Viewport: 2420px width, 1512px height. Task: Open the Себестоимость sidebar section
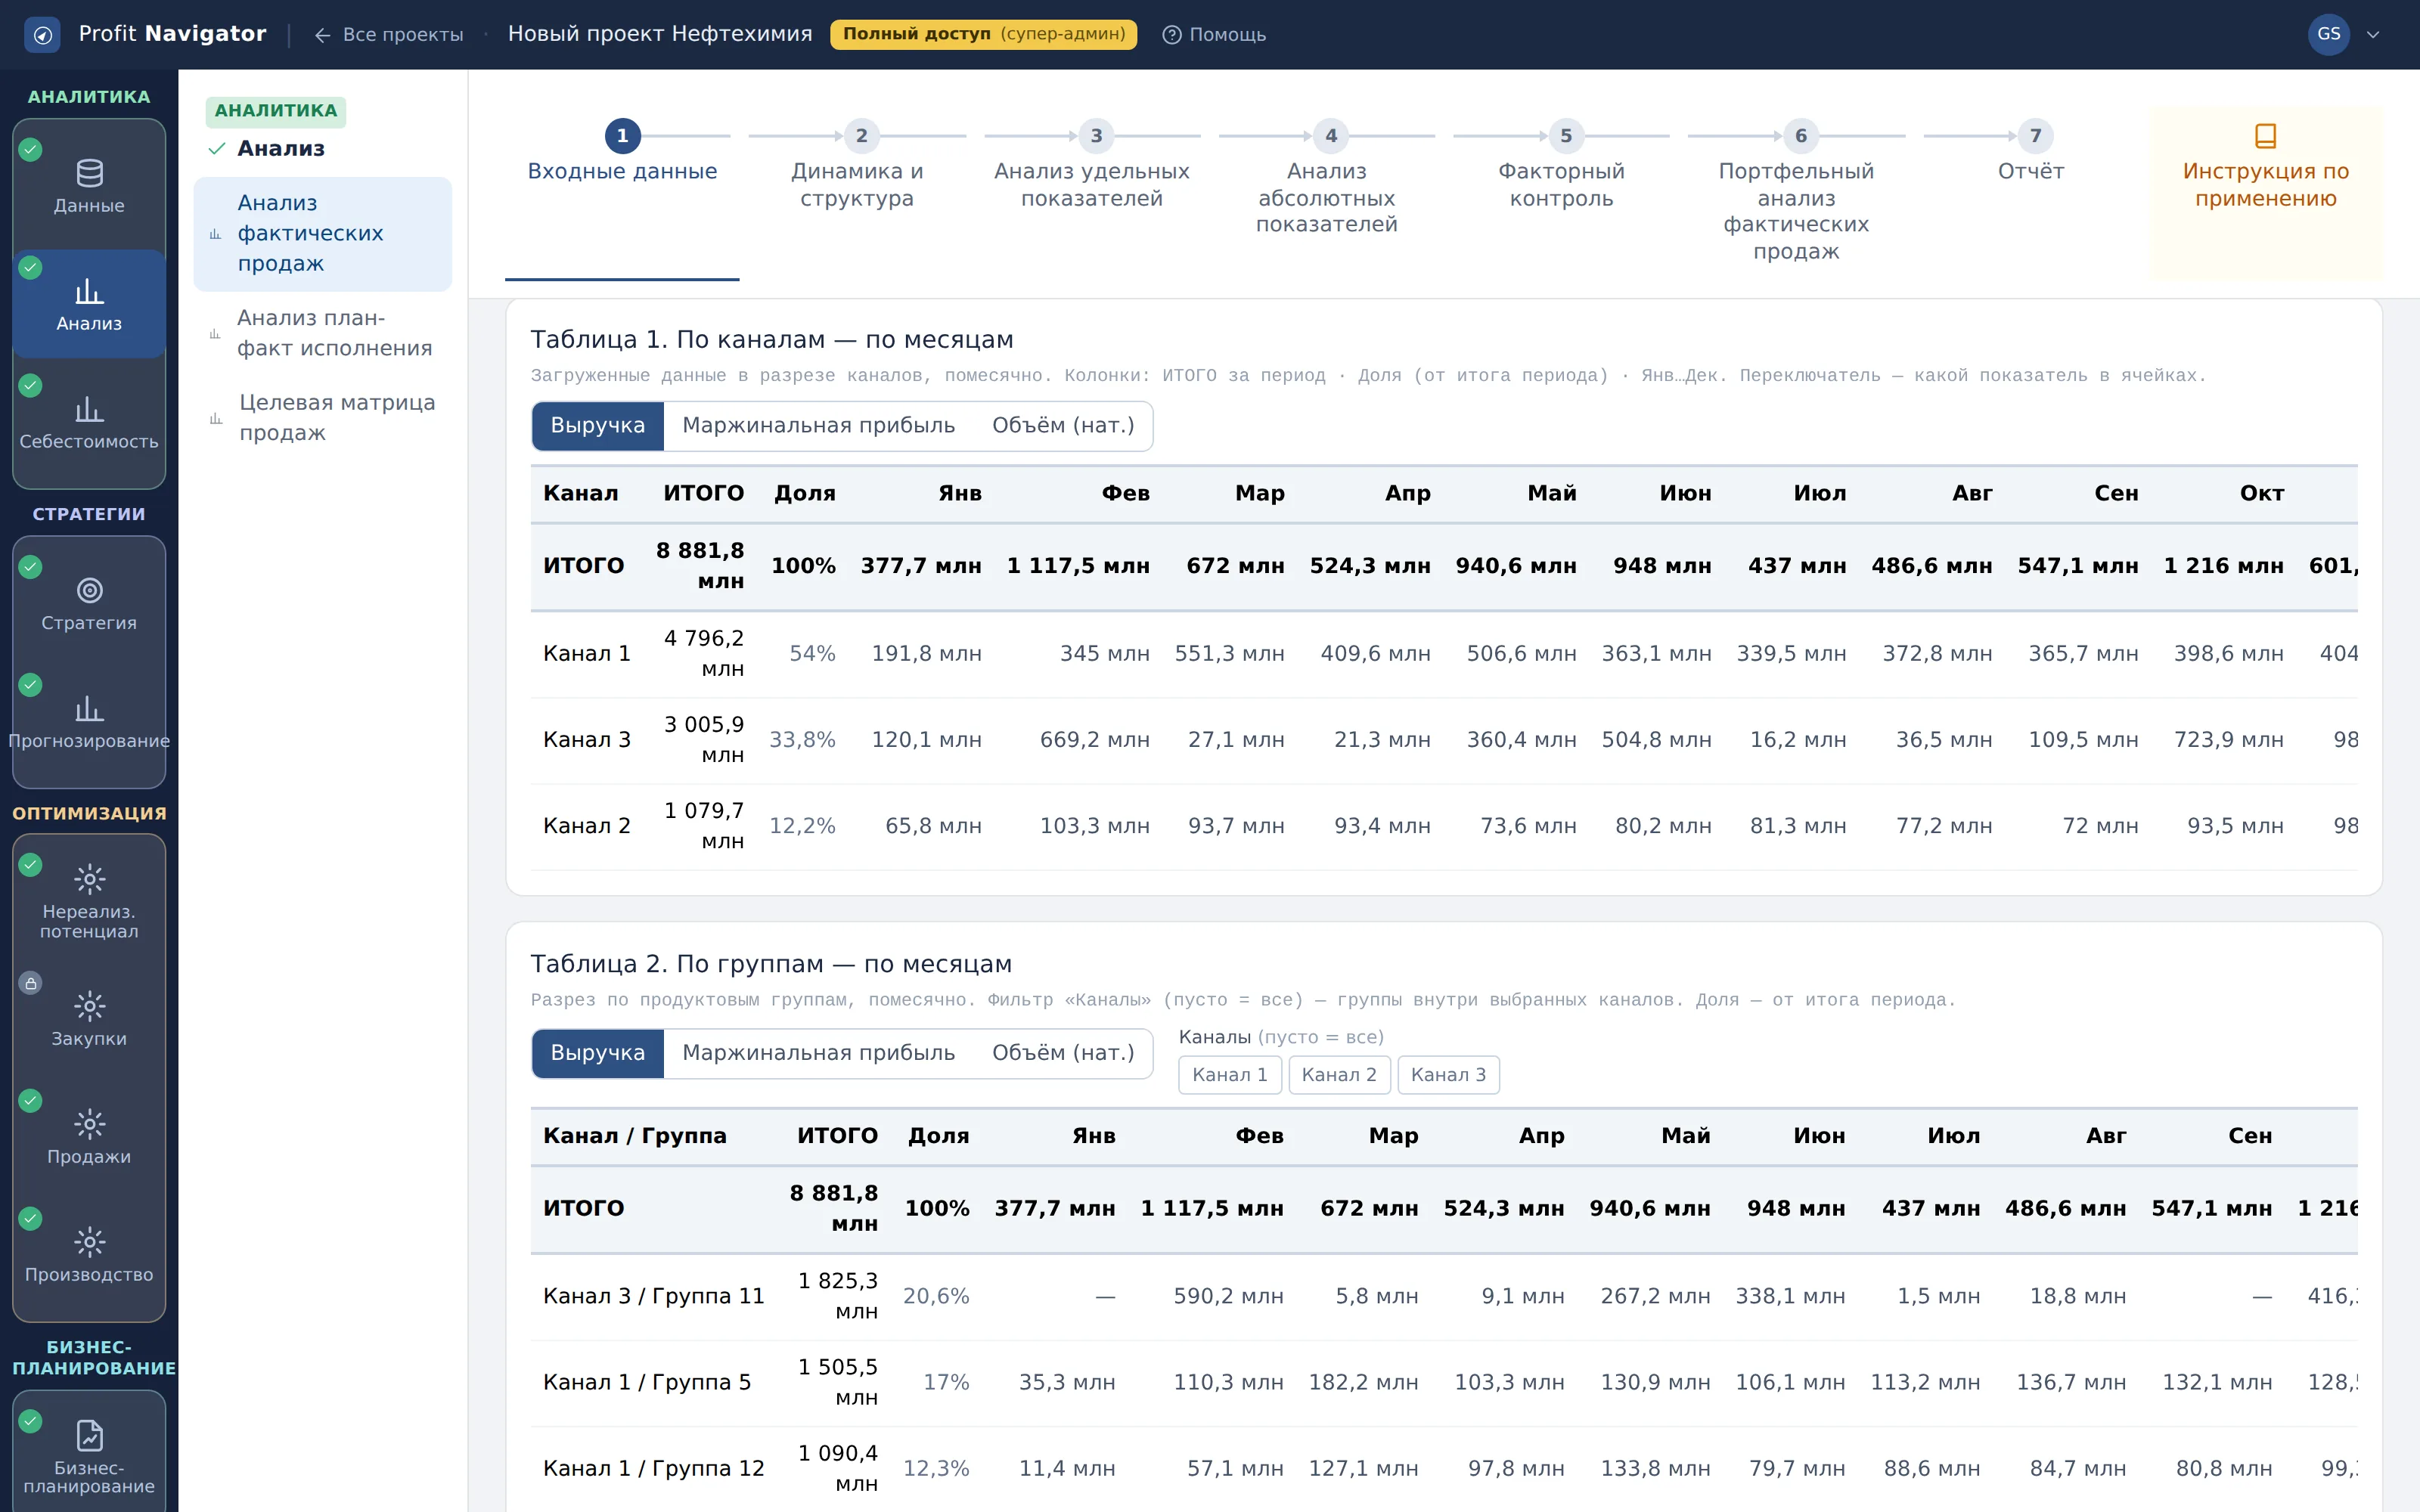(x=89, y=423)
